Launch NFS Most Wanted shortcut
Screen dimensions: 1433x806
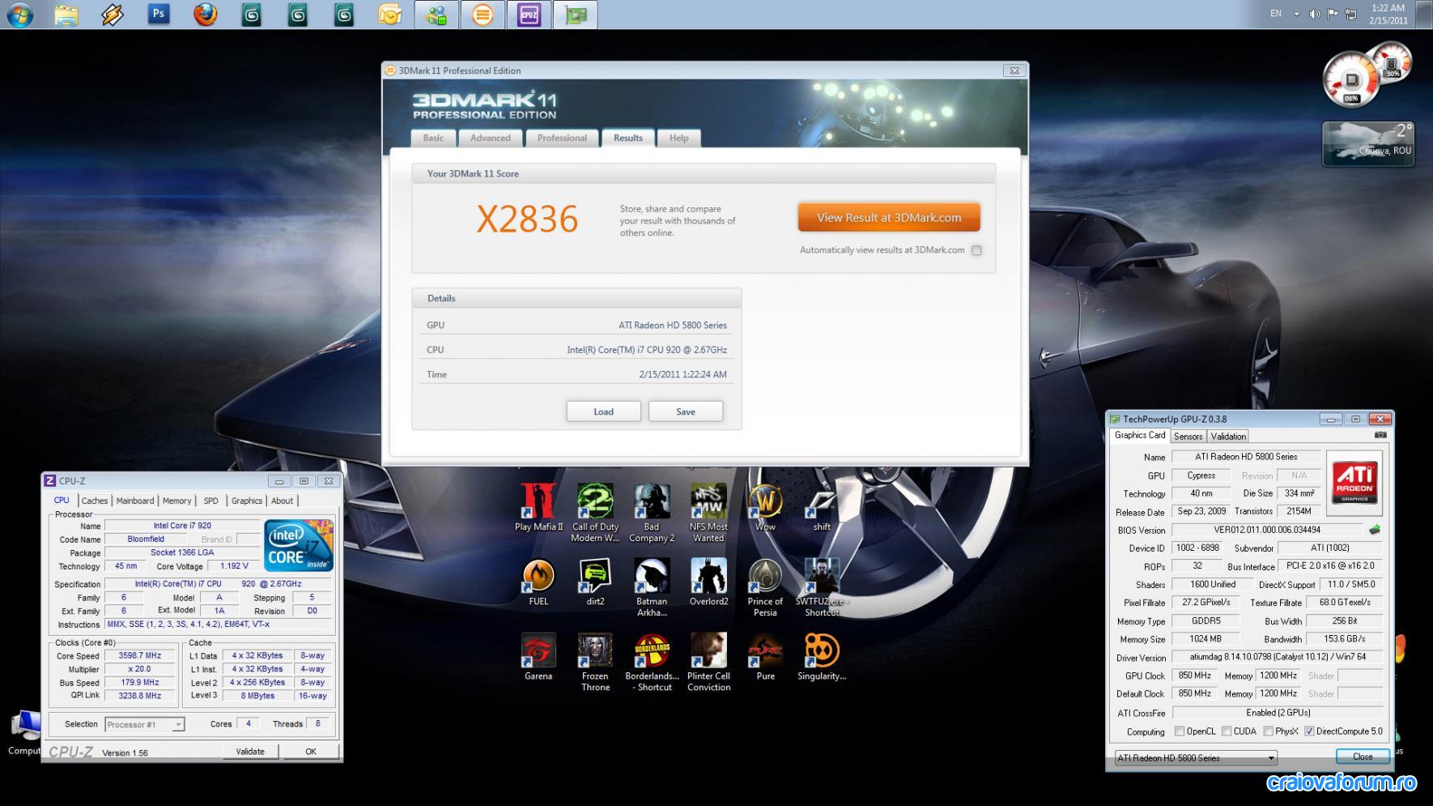point(708,513)
